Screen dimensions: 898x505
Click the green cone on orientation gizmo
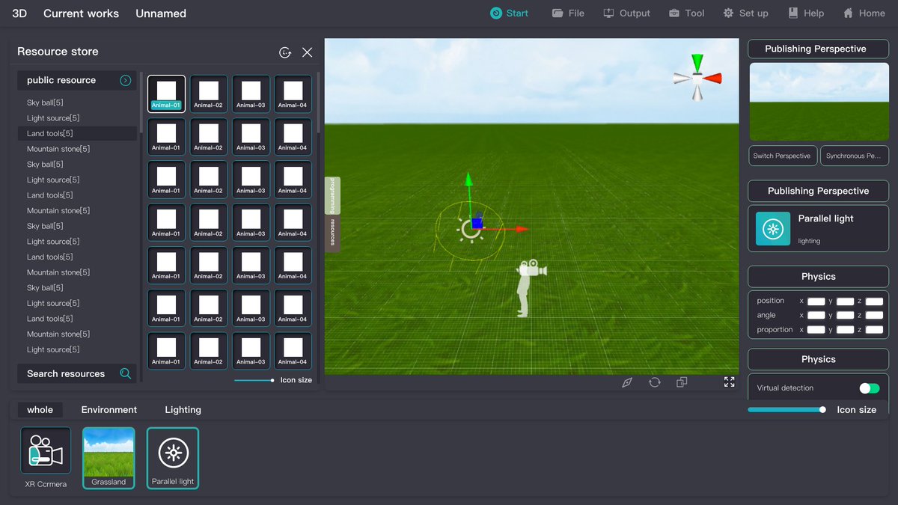697,62
